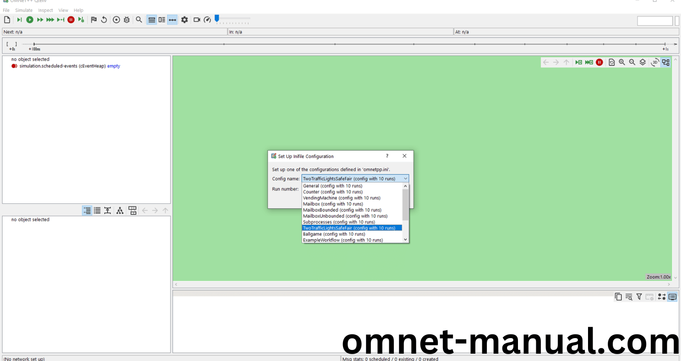This screenshot has height=361, width=681.
Task: Toggle the horizontal layout view button
Action: 152,20
